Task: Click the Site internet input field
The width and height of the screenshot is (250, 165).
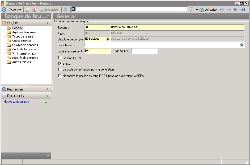Action: [x=162, y=45]
